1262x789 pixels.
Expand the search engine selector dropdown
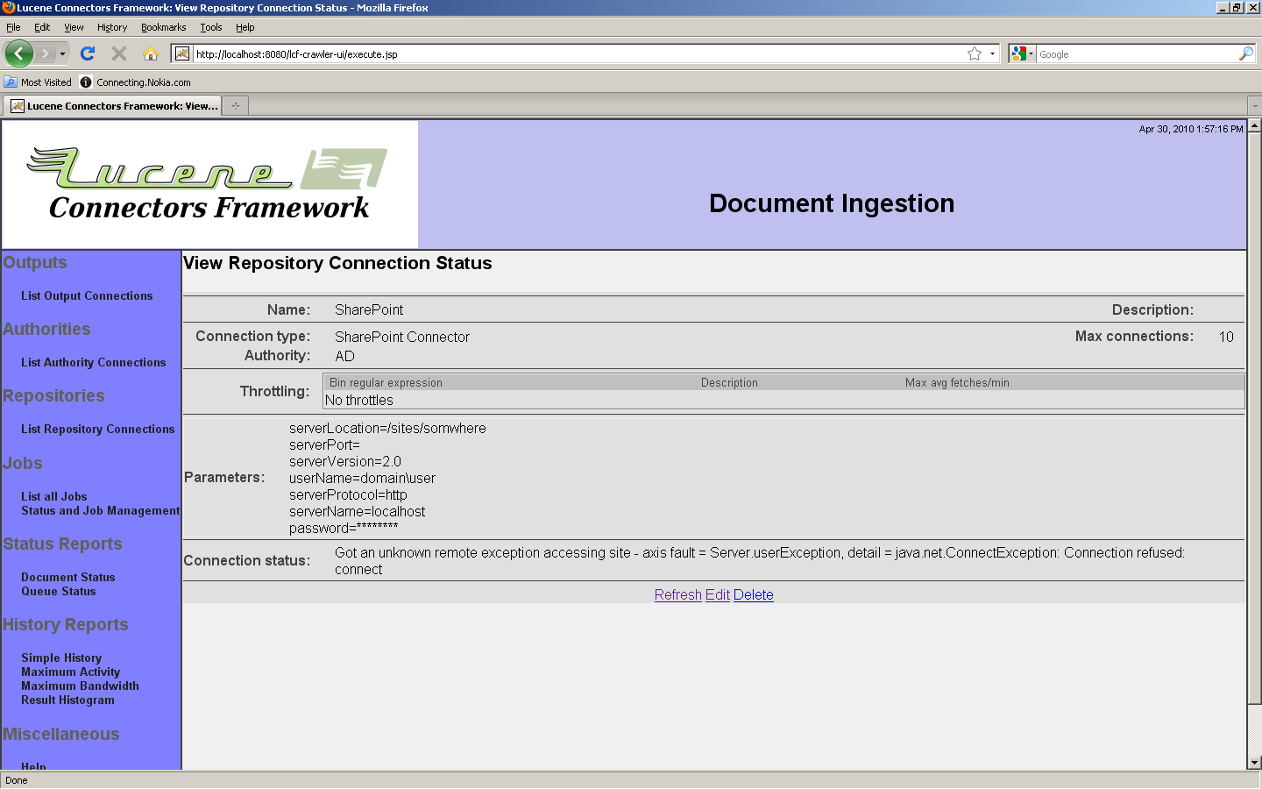point(1022,53)
